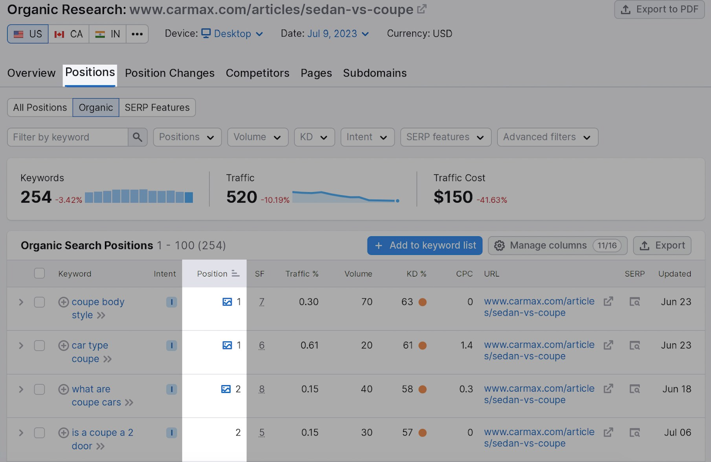
Task: Expand the 'car type coupe' row details
Action: point(21,346)
